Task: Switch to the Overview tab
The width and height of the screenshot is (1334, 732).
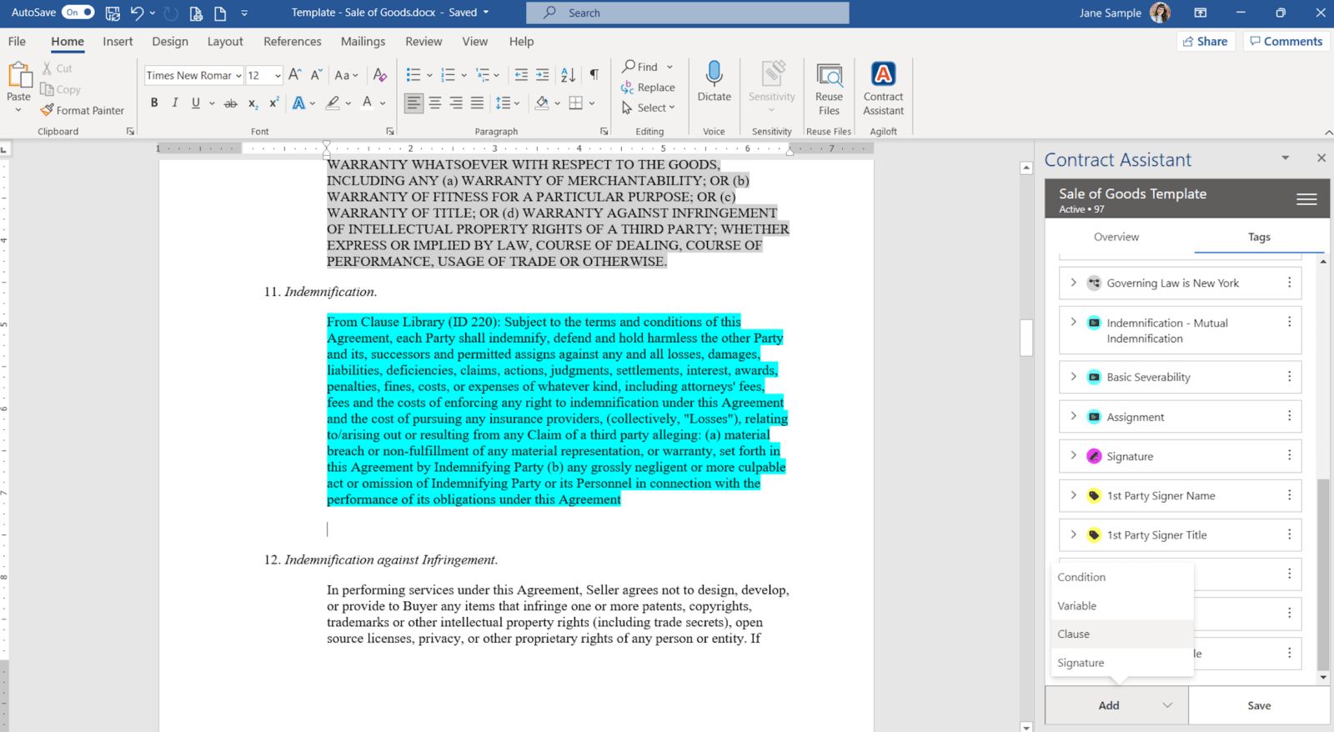Action: click(1116, 237)
